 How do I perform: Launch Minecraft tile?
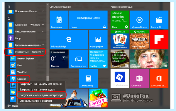pos(139,40)
